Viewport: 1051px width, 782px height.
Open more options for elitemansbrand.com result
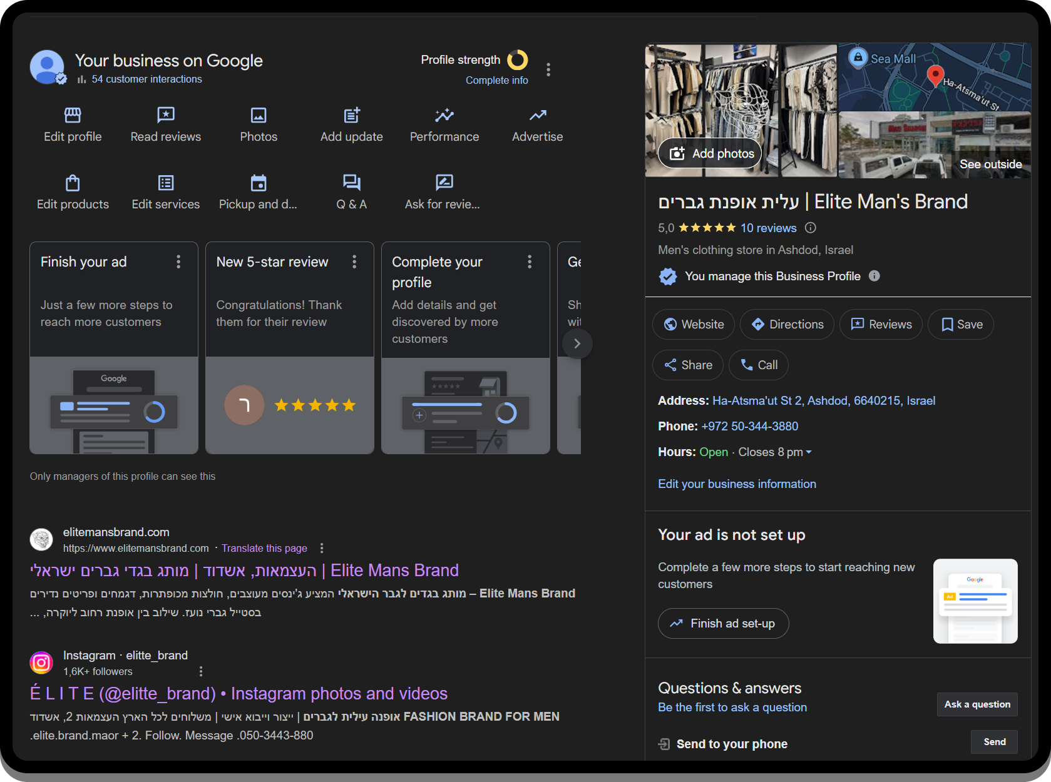pos(322,548)
